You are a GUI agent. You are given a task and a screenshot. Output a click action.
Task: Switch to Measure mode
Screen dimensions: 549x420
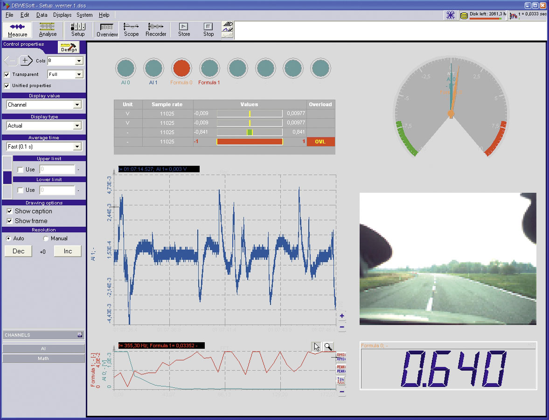pyautogui.click(x=17, y=30)
